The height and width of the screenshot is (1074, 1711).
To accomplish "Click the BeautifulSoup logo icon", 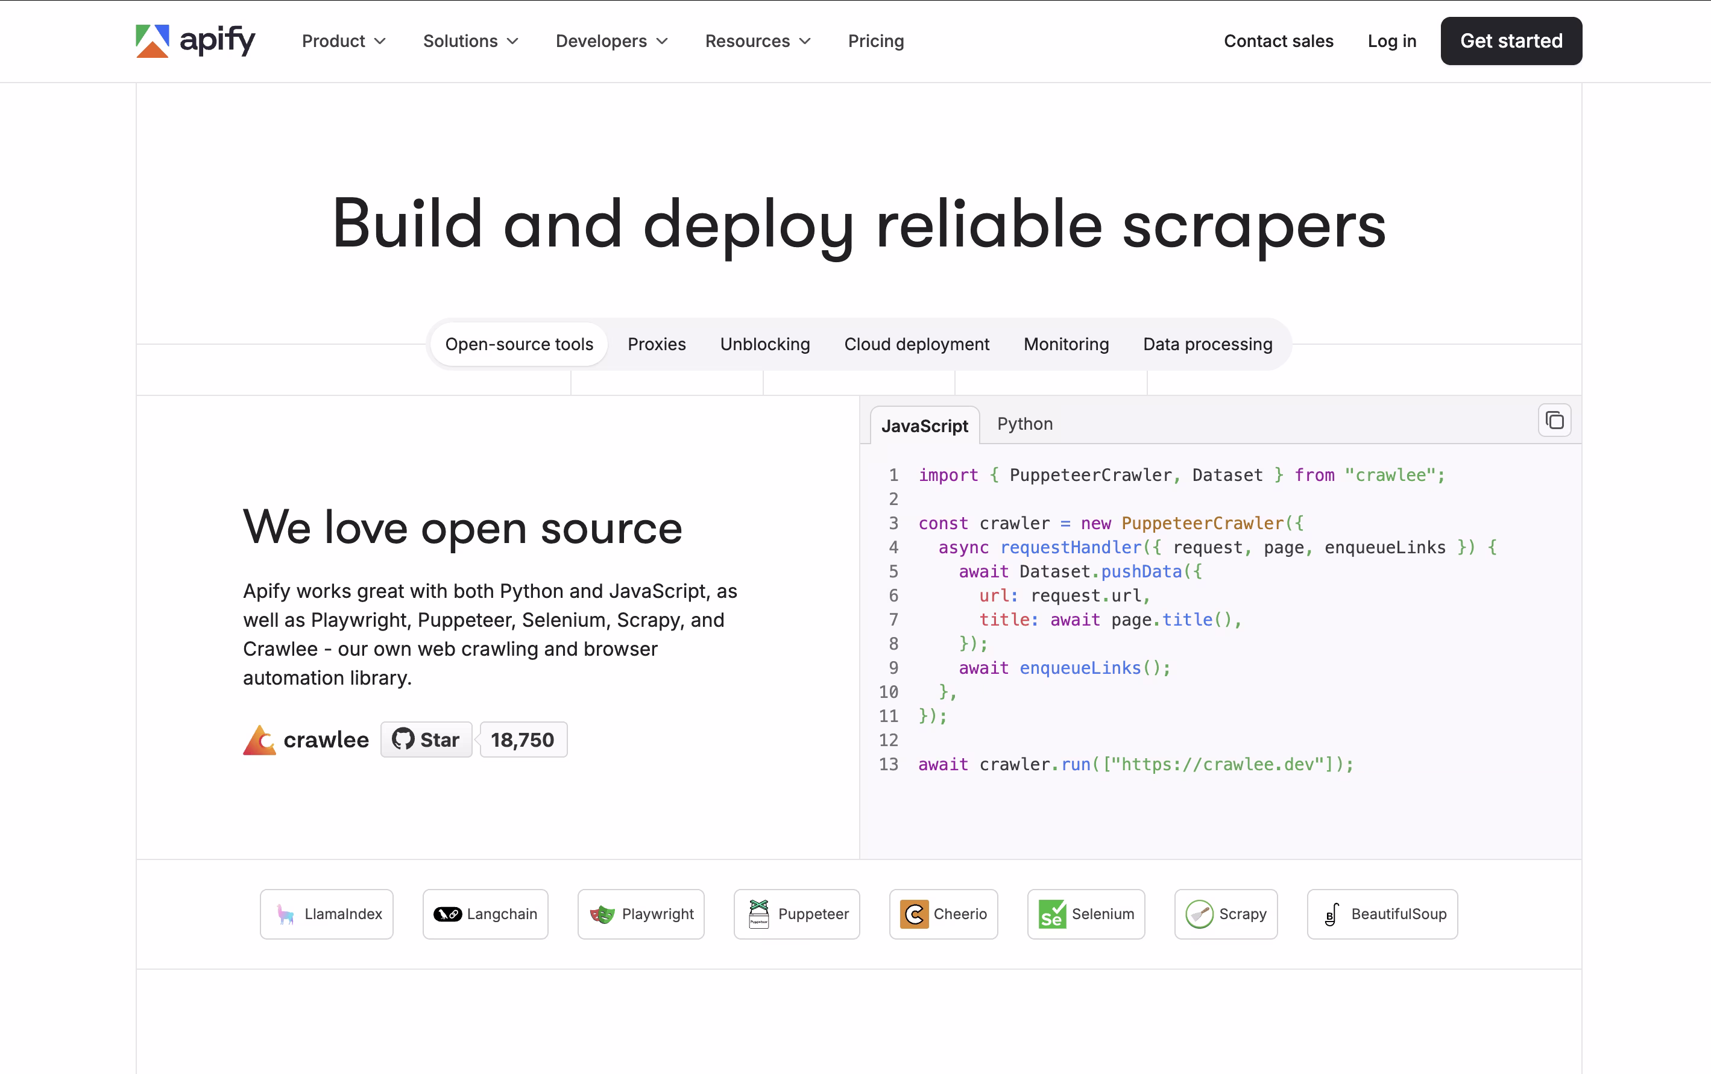I will coord(1332,914).
